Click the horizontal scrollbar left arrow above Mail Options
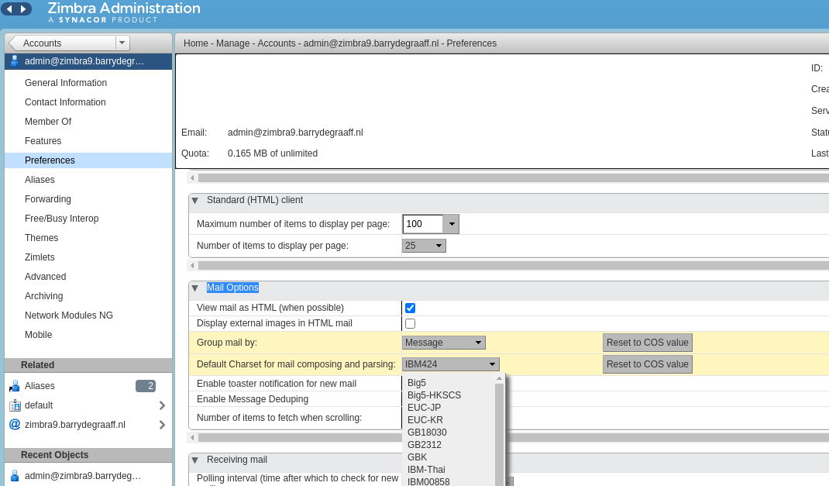Image resolution: width=829 pixels, height=486 pixels. (192, 265)
